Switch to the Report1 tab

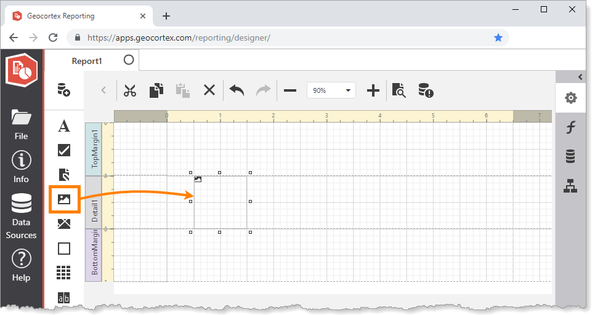[87, 61]
